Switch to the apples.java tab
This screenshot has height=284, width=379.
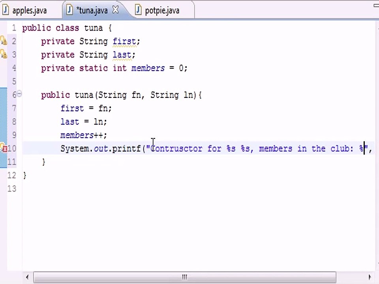[29, 10]
